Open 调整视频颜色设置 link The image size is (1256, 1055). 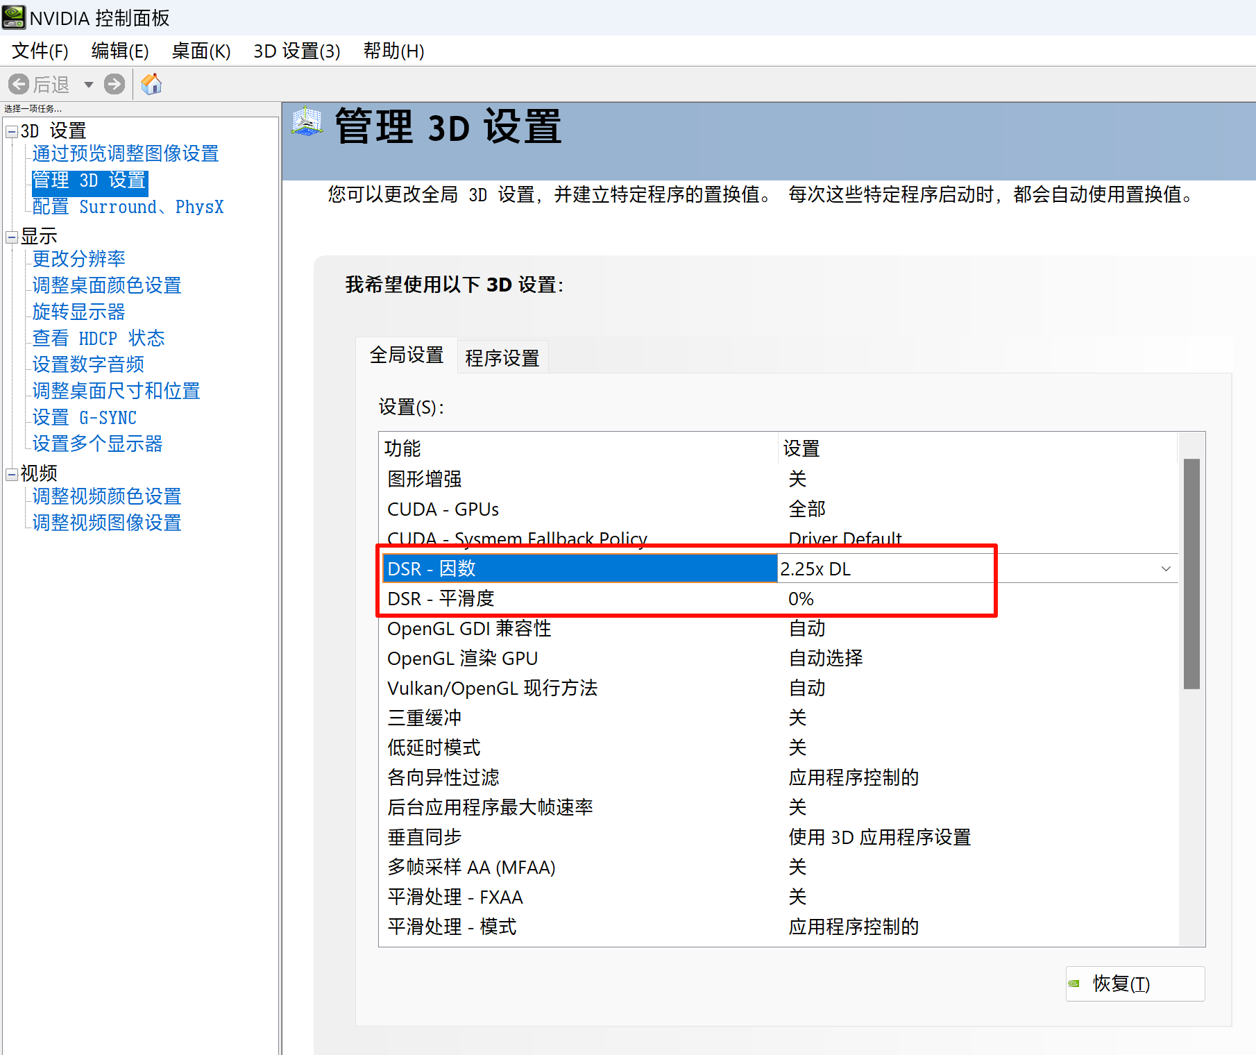107,496
